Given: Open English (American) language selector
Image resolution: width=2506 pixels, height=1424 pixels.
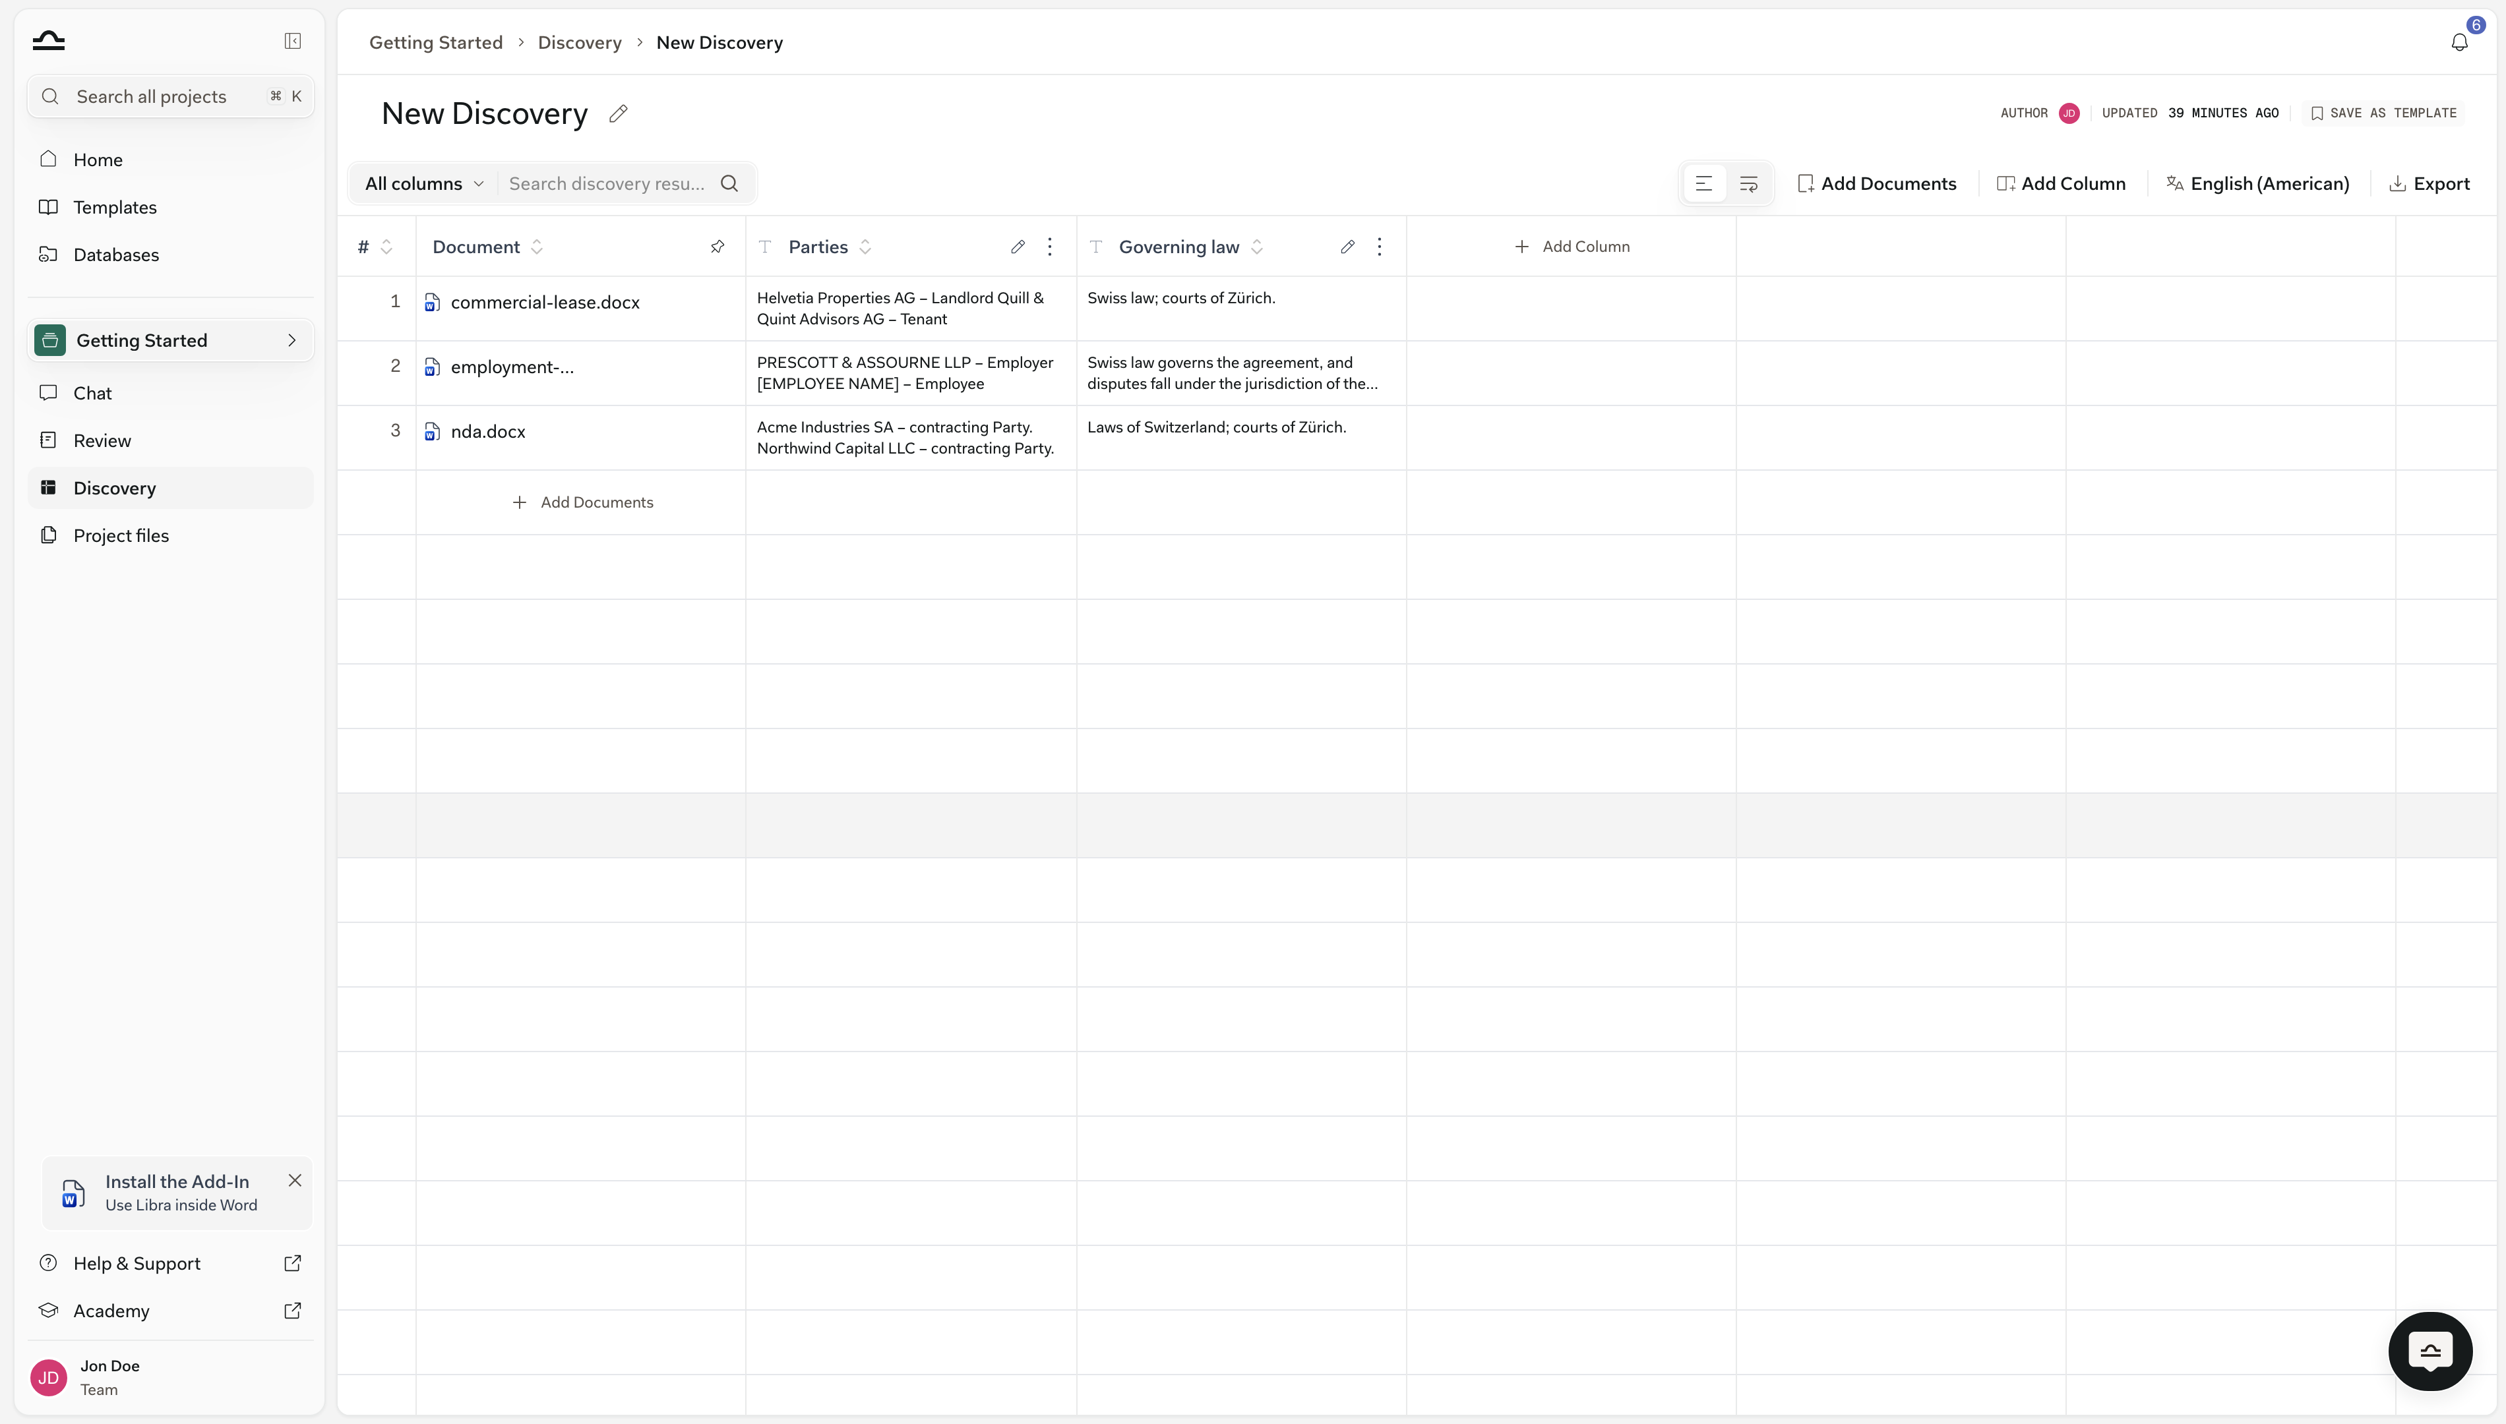Looking at the screenshot, I should (2259, 184).
